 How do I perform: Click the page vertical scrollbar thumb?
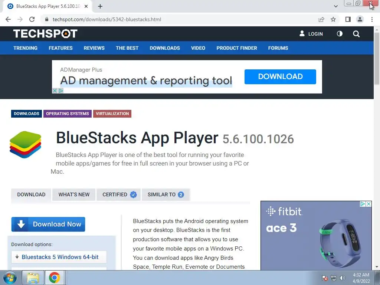377,58
